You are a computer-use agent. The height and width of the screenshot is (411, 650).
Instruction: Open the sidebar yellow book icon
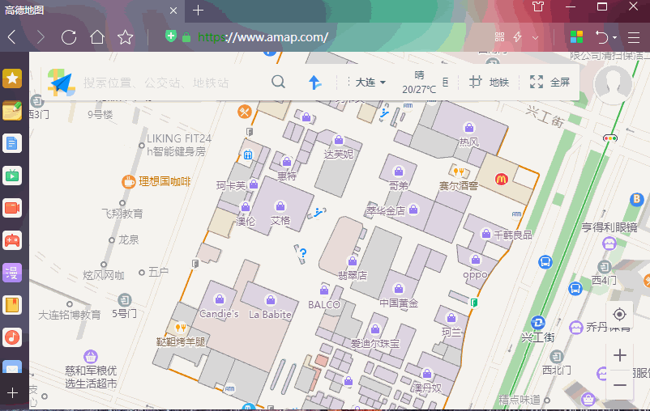pyautogui.click(x=12, y=305)
